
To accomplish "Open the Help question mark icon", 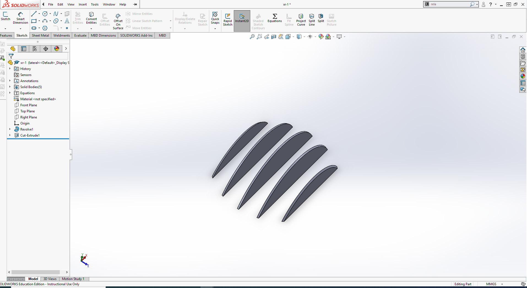I will 490,4.
